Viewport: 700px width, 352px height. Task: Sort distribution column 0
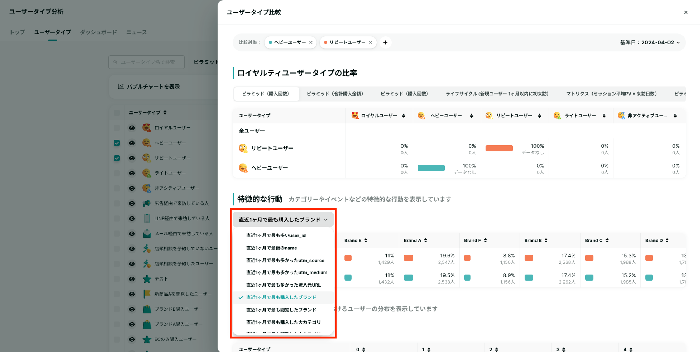[364, 350]
